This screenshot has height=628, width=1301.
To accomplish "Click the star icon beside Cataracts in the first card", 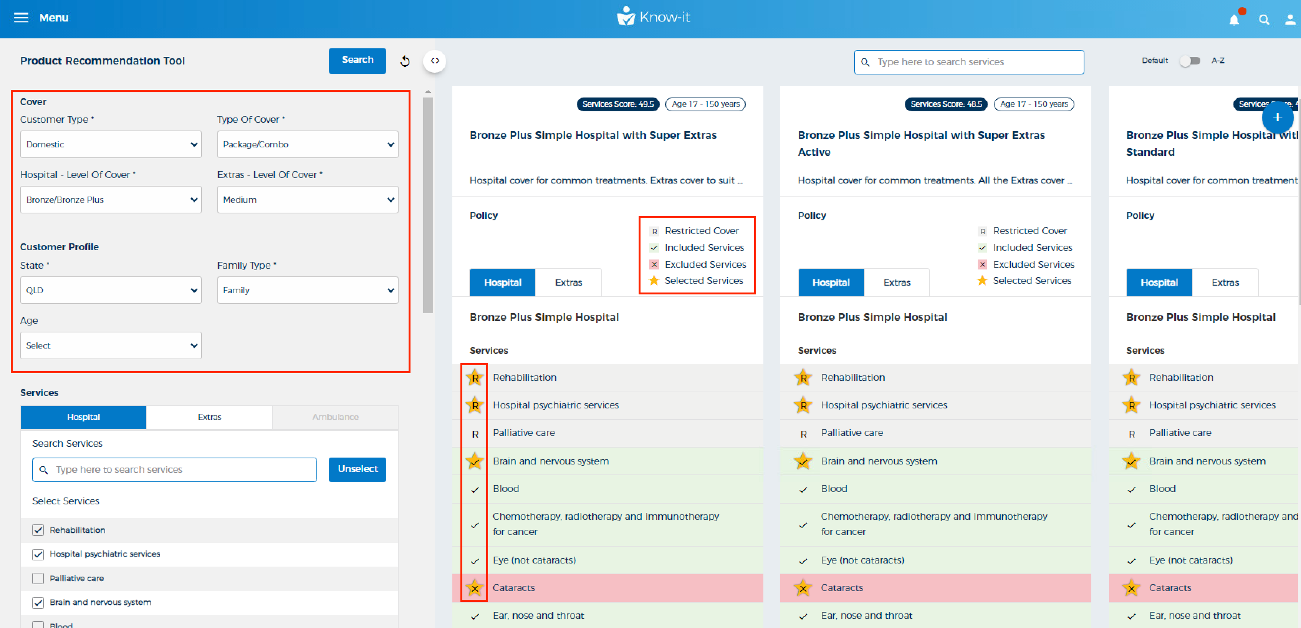I will tap(475, 588).
